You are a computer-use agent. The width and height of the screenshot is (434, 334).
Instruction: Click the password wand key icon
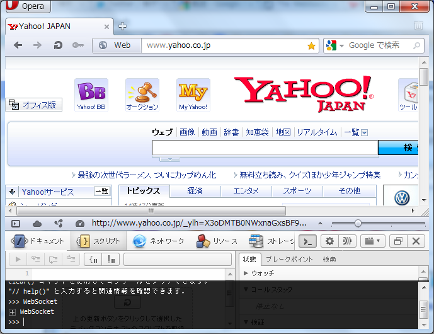coord(78,45)
